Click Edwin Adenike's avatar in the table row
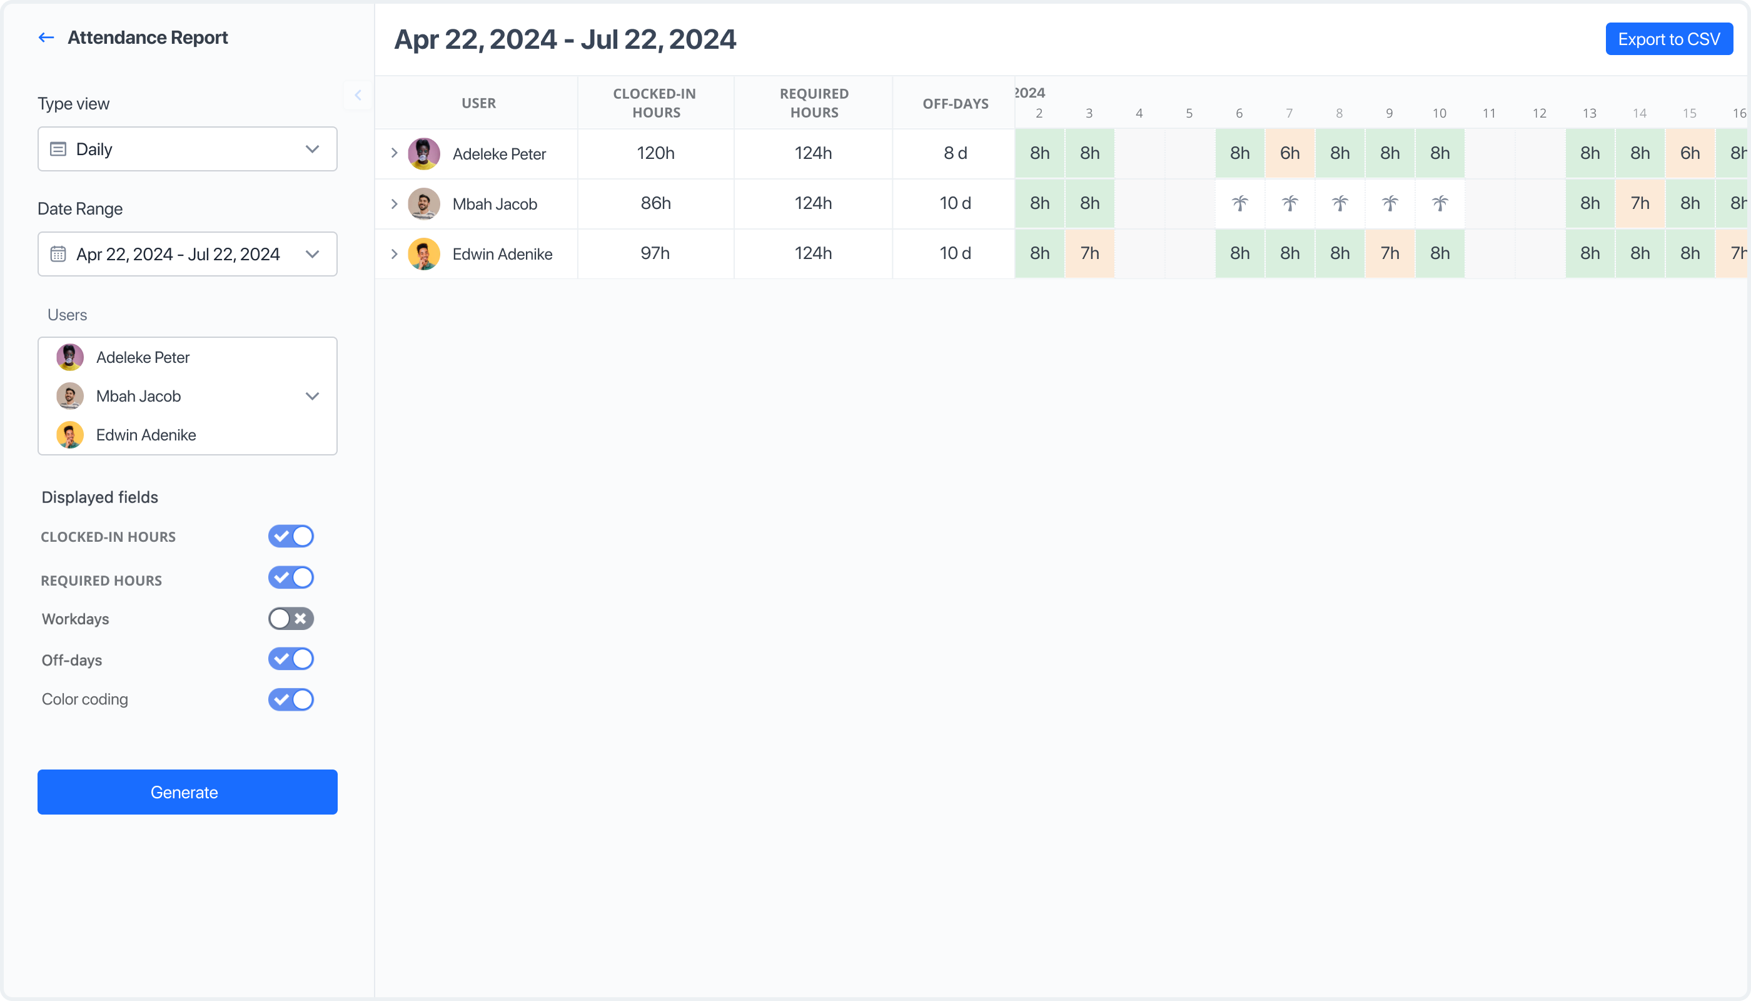 pos(424,253)
